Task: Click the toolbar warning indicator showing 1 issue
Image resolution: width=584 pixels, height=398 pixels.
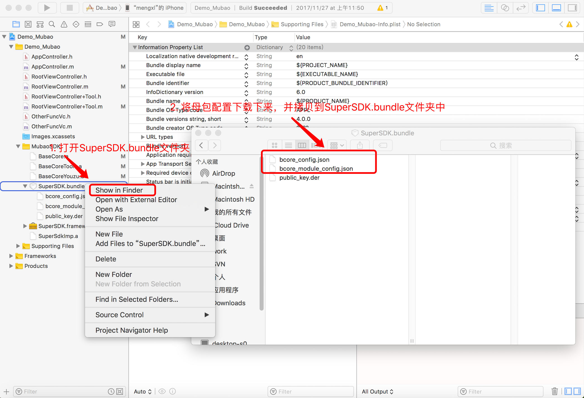Action: point(382,8)
